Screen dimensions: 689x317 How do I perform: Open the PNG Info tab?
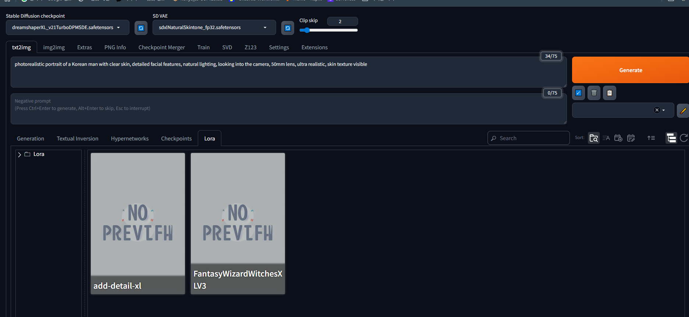tap(115, 47)
